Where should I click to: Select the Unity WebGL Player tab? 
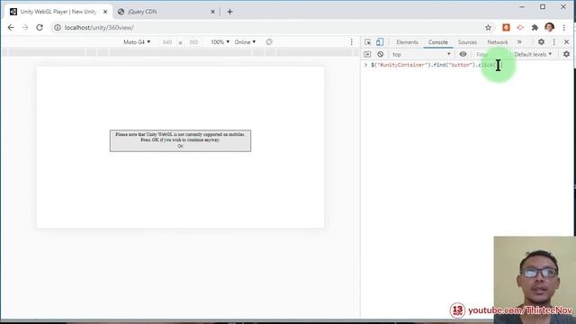click(x=58, y=12)
